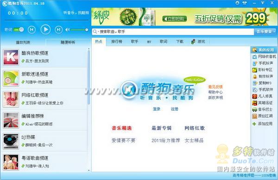Image resolution: width=278 pixels, height=180 pixels.
Task: Open the 粤语歌曲频道 thumbnail
Action: click(11, 162)
